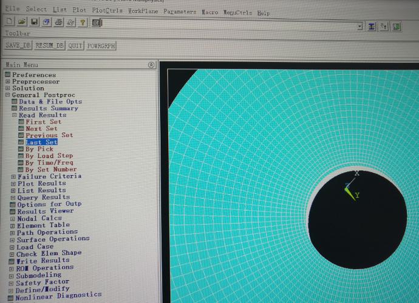Open the PlotCtrls menu
The height and width of the screenshot is (303, 419).
pos(107,10)
